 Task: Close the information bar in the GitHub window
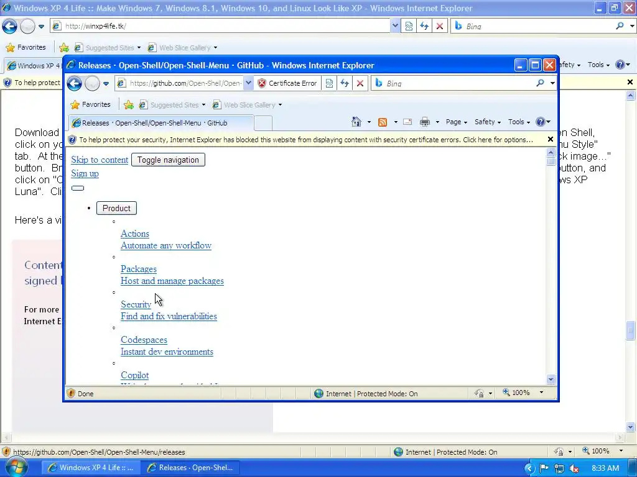coord(551,139)
